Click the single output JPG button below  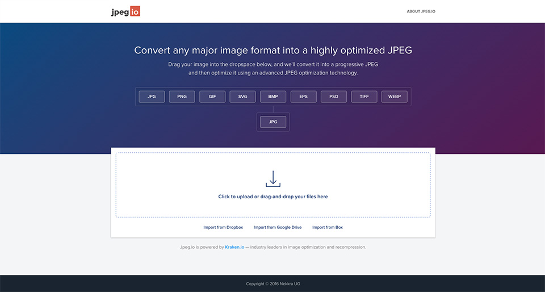[x=273, y=122]
